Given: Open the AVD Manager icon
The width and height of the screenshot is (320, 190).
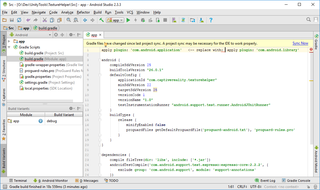Looking at the screenshot, I should [174, 20].
